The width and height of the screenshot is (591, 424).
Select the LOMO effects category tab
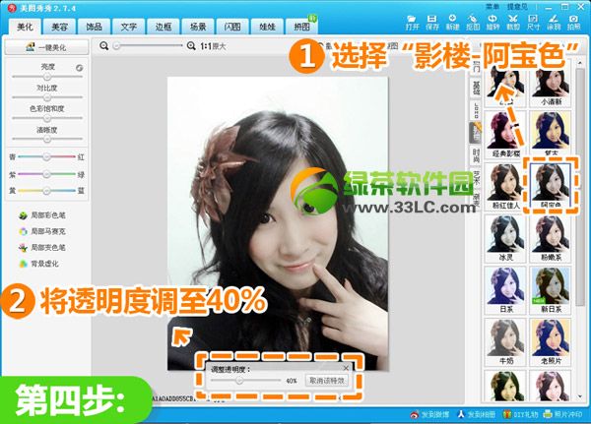(x=476, y=111)
